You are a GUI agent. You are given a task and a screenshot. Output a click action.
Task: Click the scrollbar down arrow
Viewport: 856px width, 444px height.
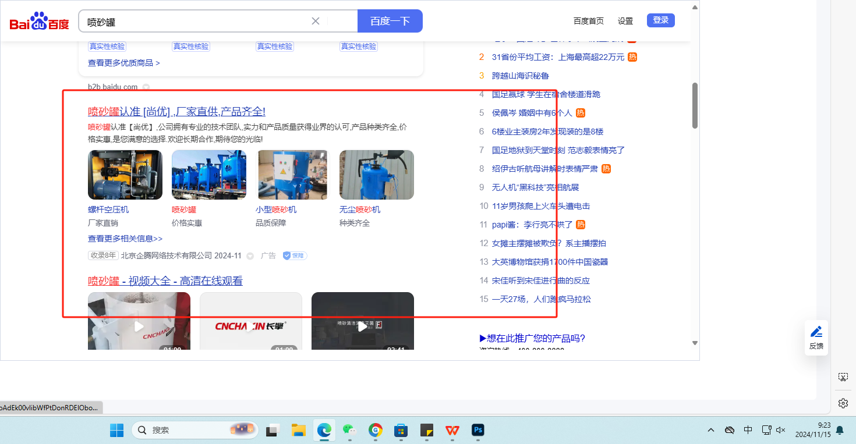[x=694, y=343]
